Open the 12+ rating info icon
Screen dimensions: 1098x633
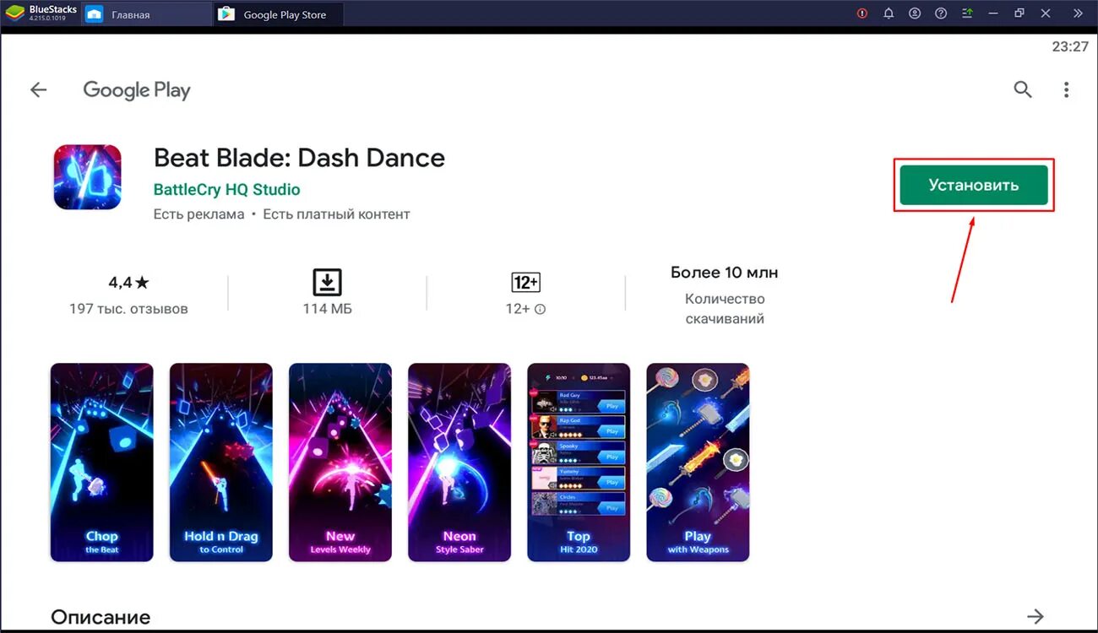(541, 309)
